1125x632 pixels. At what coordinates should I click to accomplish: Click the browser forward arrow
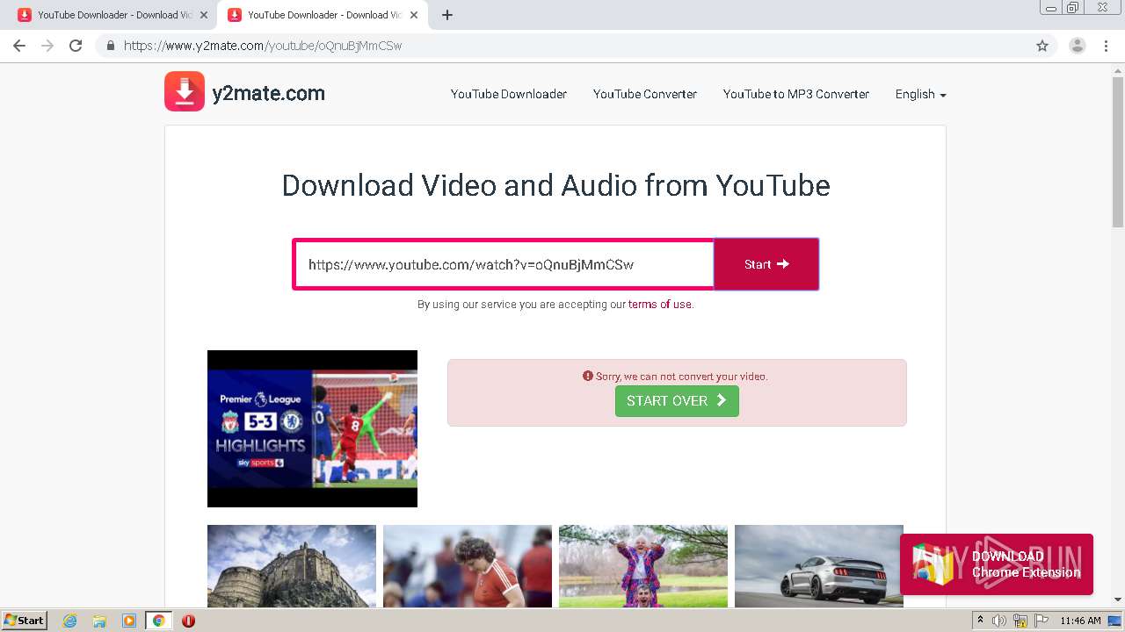coord(47,46)
